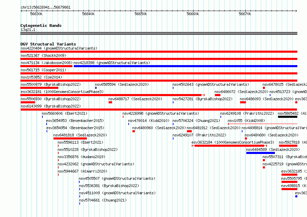Select the nsv6585594 (Sedlazeck2020) label

pyautogui.click(x=122, y=84)
